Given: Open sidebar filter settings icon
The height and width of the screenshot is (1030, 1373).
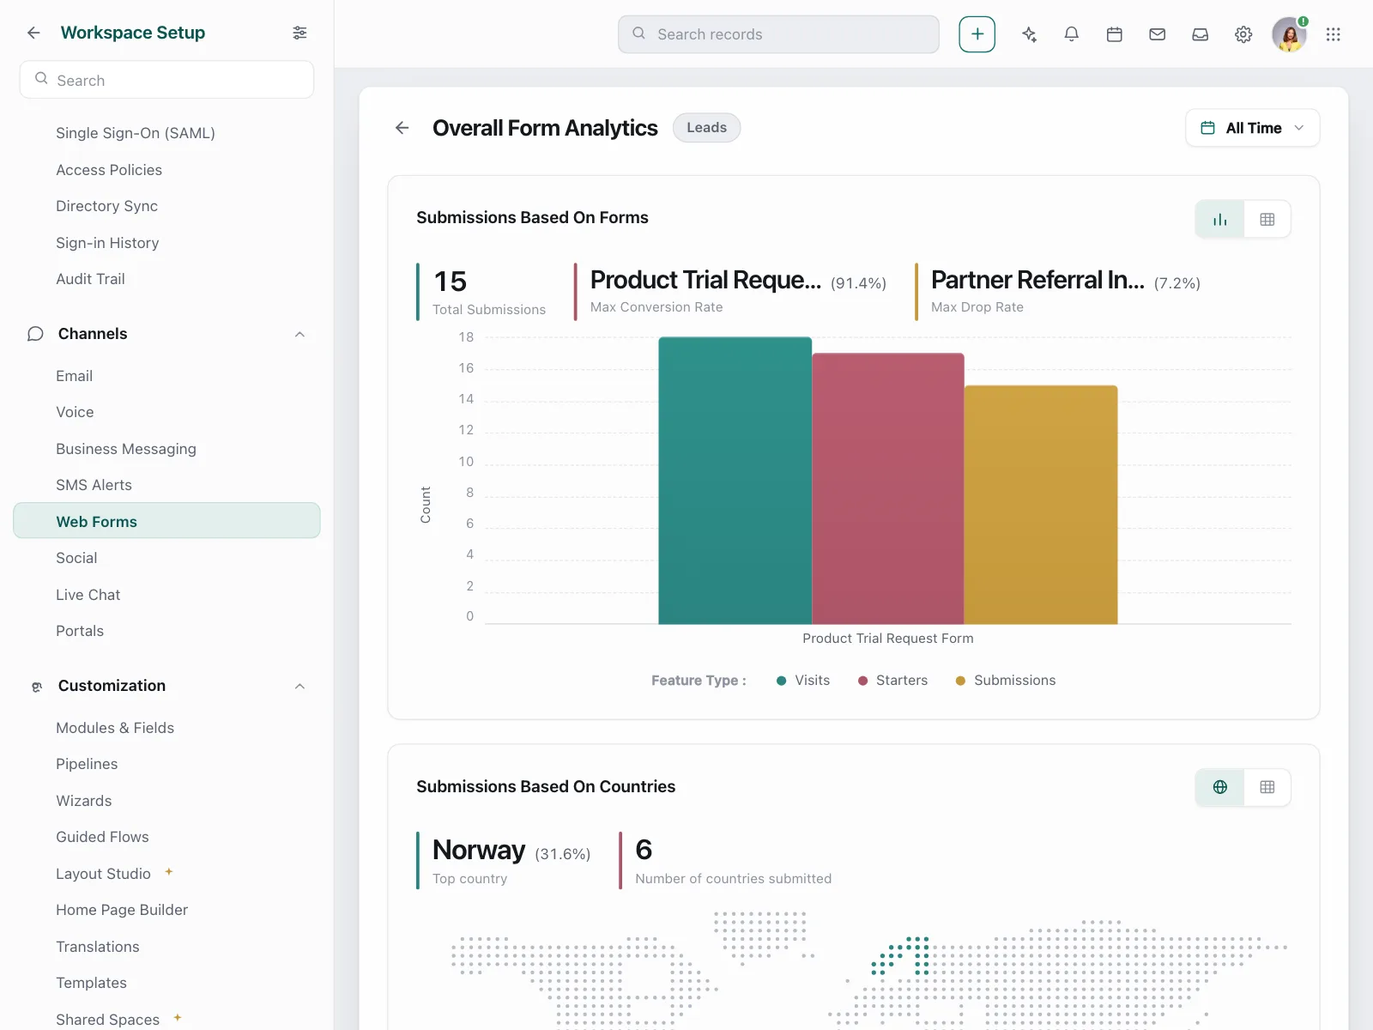Looking at the screenshot, I should (x=299, y=33).
